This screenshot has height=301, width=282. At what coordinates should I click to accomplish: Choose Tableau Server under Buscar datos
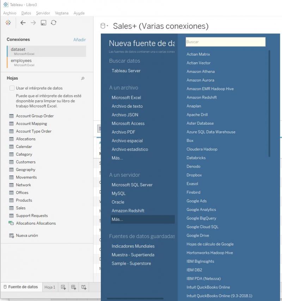click(x=126, y=71)
